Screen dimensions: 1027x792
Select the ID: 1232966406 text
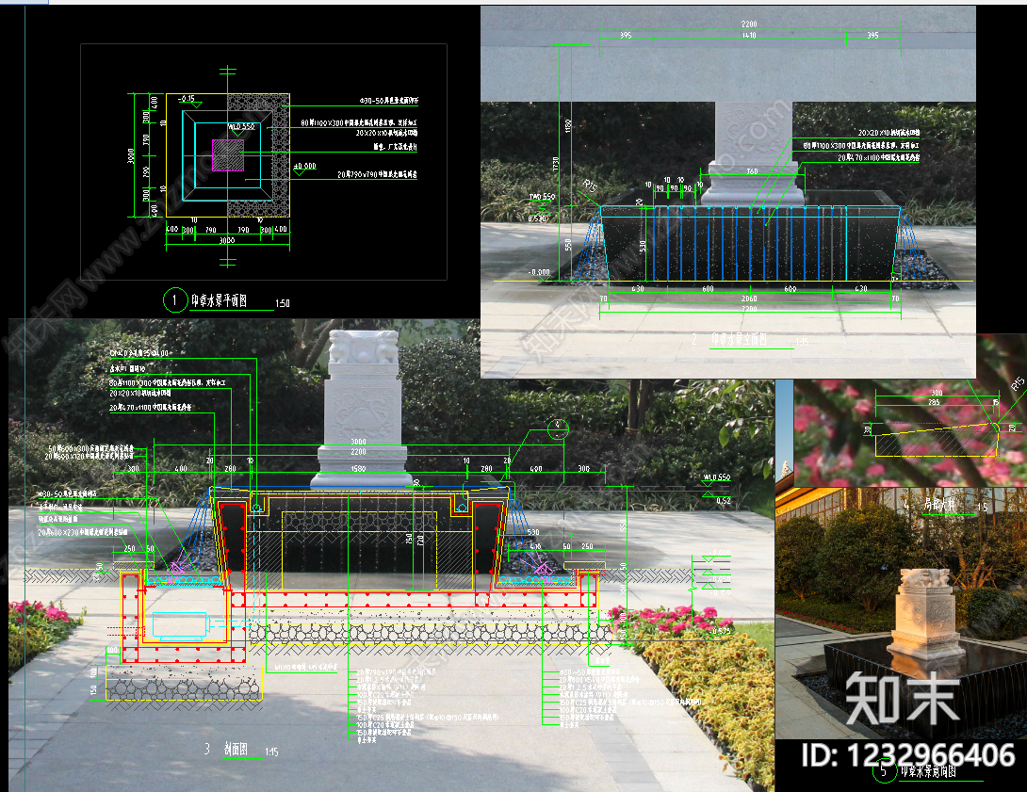908,754
